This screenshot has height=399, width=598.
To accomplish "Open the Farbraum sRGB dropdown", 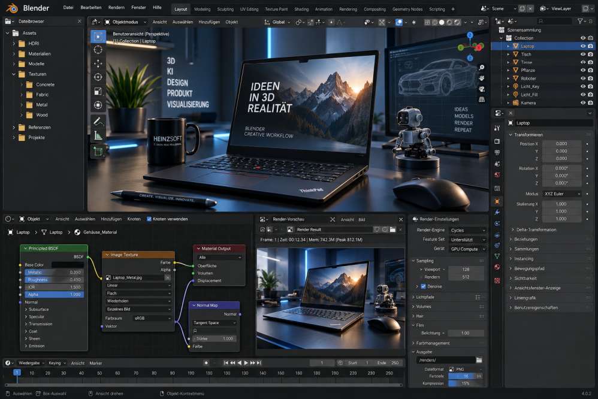I will tap(152, 318).
